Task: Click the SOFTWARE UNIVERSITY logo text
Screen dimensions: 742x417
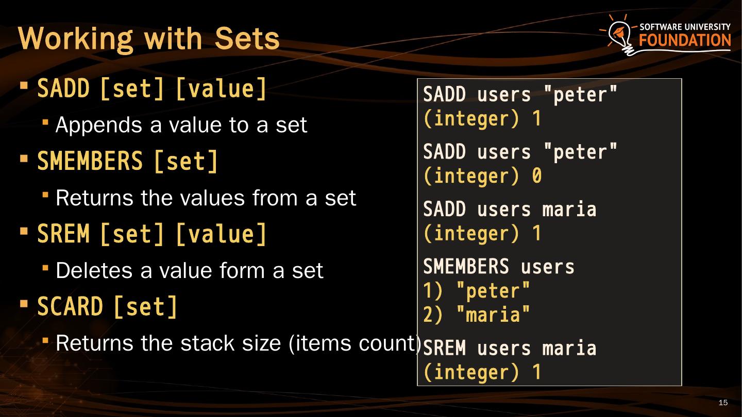Action: [x=685, y=27]
